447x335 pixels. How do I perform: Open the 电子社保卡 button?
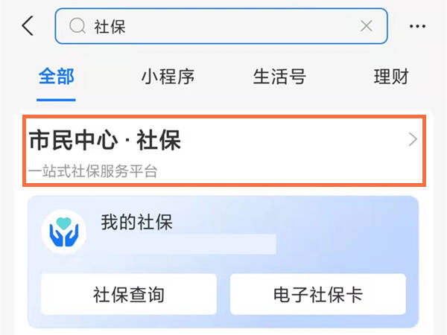[x=318, y=294]
